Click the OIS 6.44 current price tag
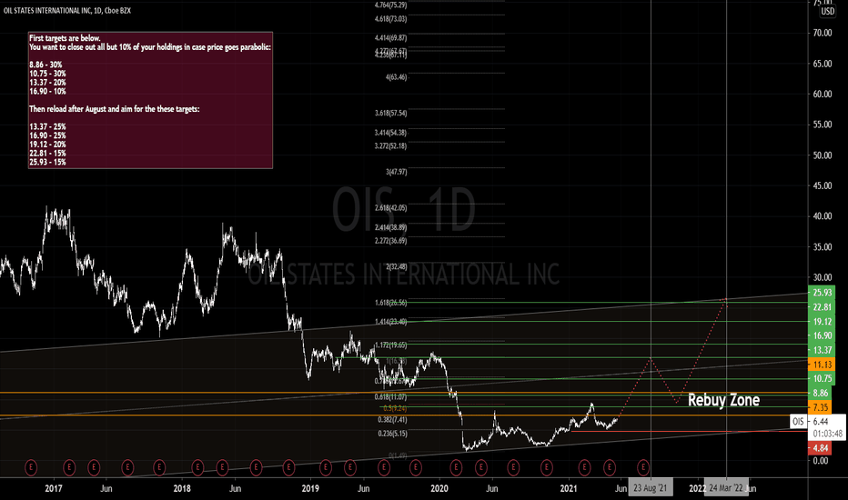The height and width of the screenshot is (500, 848). point(818,422)
